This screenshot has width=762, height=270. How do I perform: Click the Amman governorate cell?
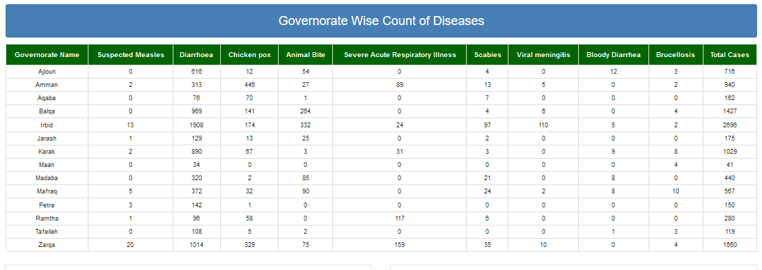click(x=47, y=85)
